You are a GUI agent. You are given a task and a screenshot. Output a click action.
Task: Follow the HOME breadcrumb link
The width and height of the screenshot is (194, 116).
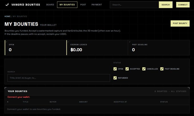7,16
